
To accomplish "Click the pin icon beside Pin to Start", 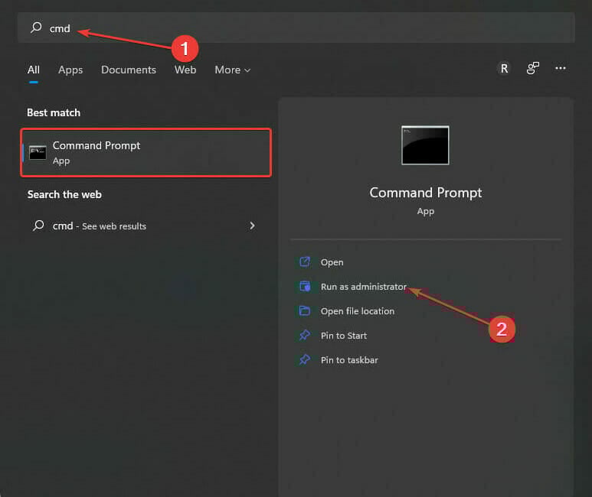I will tap(305, 336).
